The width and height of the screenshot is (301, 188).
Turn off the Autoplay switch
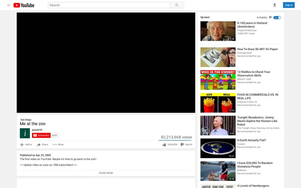[x=277, y=18]
